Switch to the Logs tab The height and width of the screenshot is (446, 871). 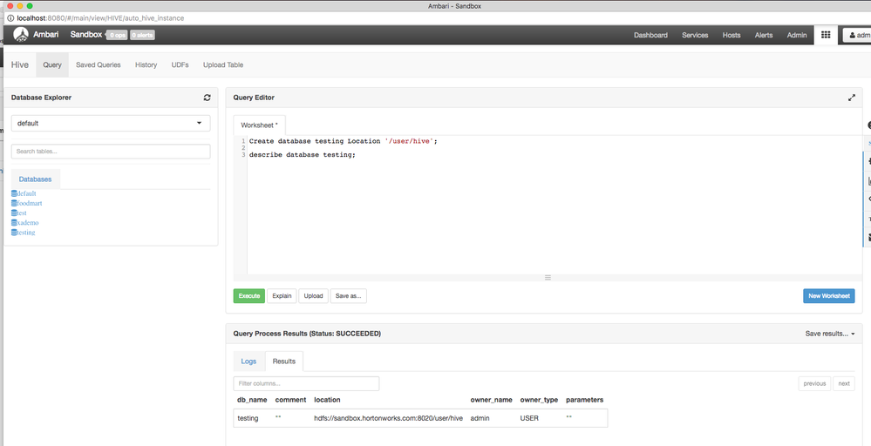(x=248, y=361)
